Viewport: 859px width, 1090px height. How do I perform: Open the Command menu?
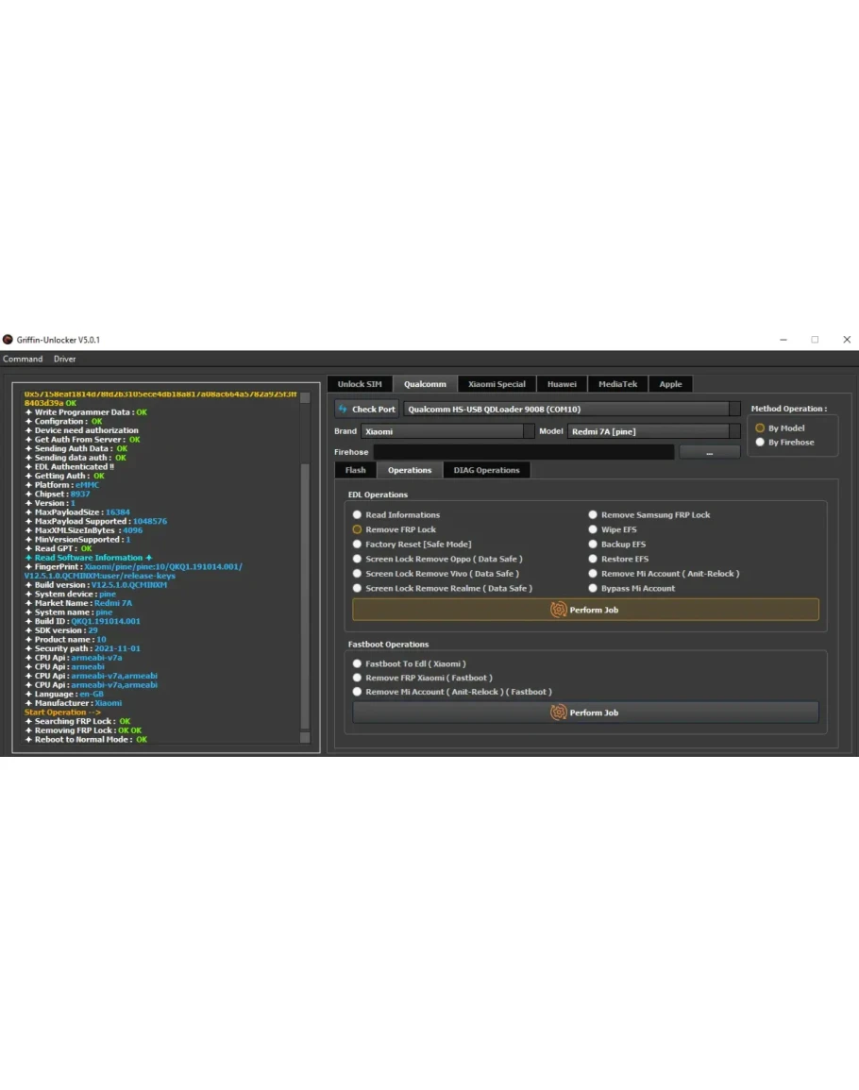23,359
